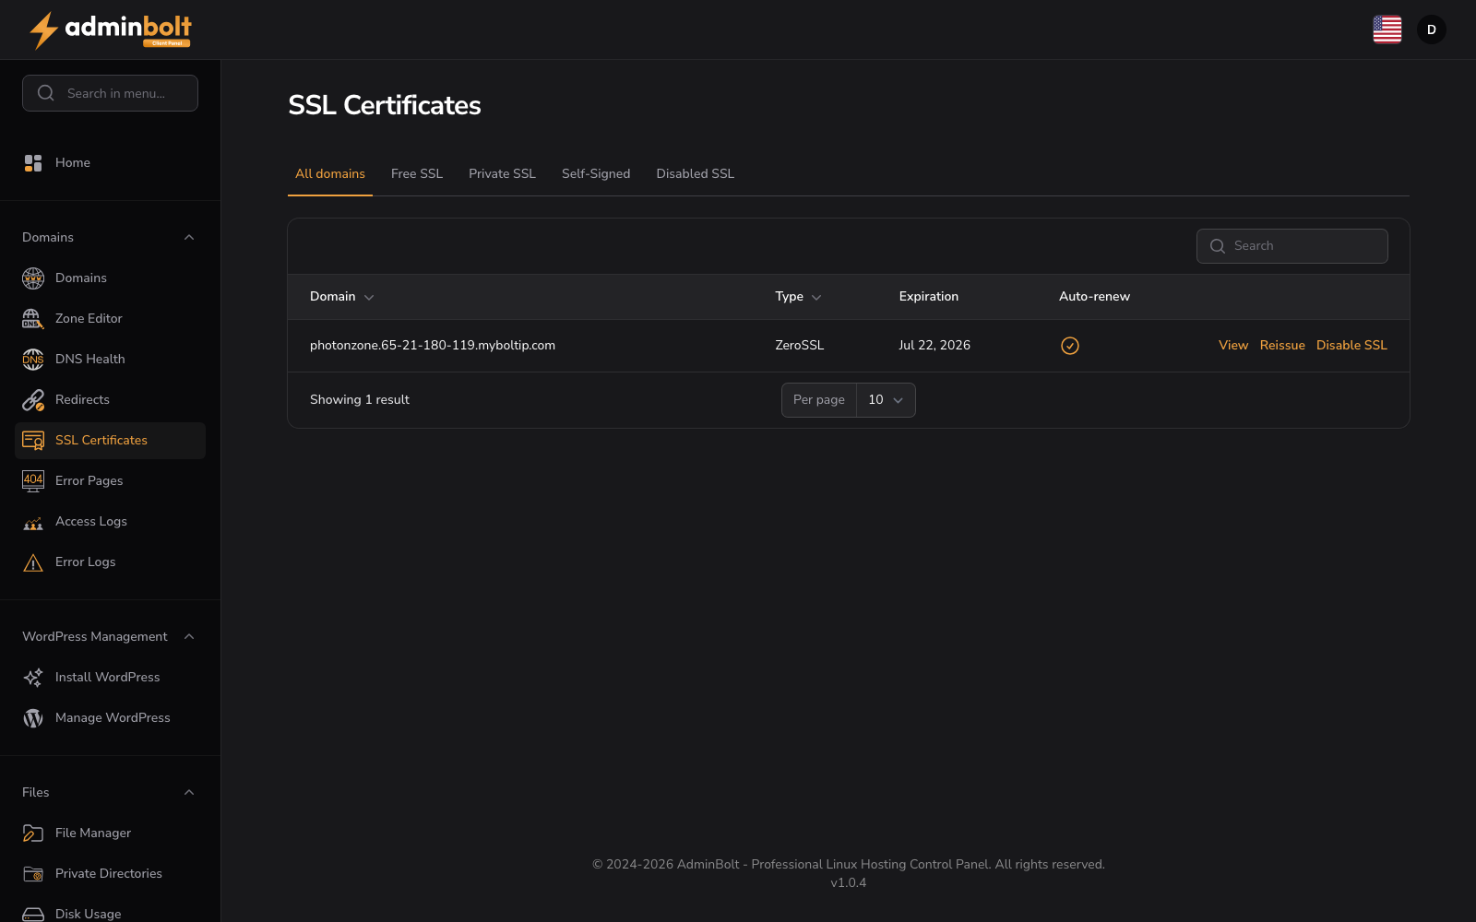The image size is (1476, 922).
Task: Toggle auto-renew checkmark for photonzone domain
Action: 1070,346
